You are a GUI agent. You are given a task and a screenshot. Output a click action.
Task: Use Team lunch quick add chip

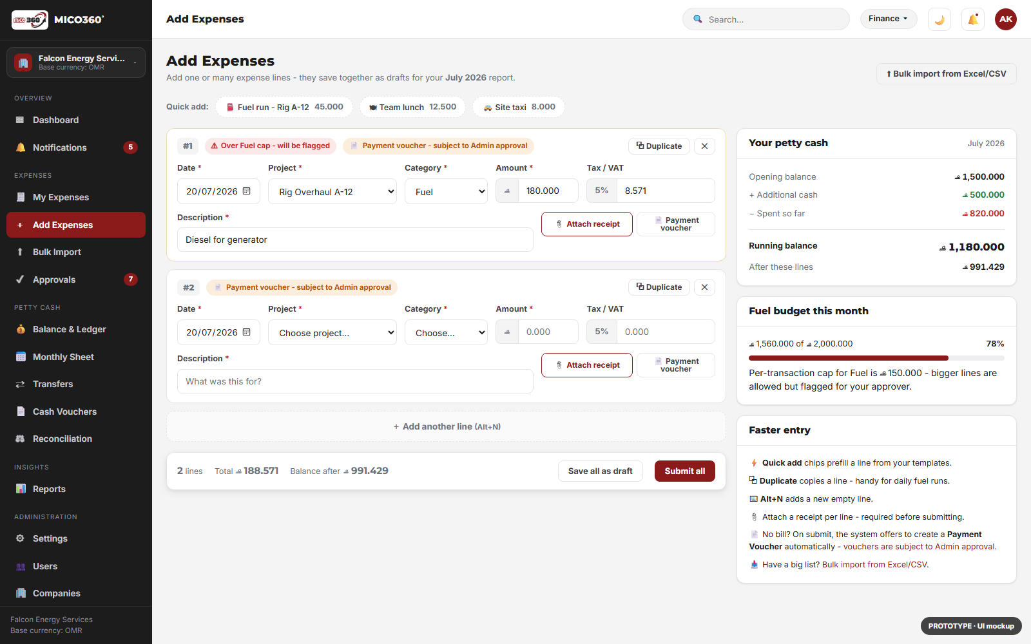click(x=412, y=107)
